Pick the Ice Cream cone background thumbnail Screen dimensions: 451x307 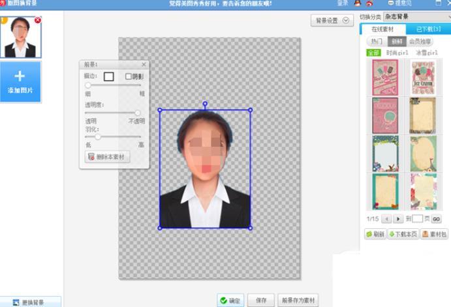(x=423, y=78)
